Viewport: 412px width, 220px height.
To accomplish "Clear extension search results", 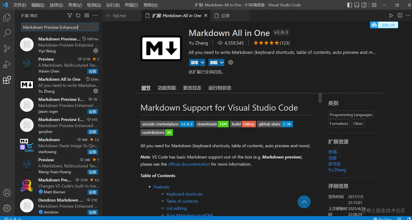I will (87, 16).
